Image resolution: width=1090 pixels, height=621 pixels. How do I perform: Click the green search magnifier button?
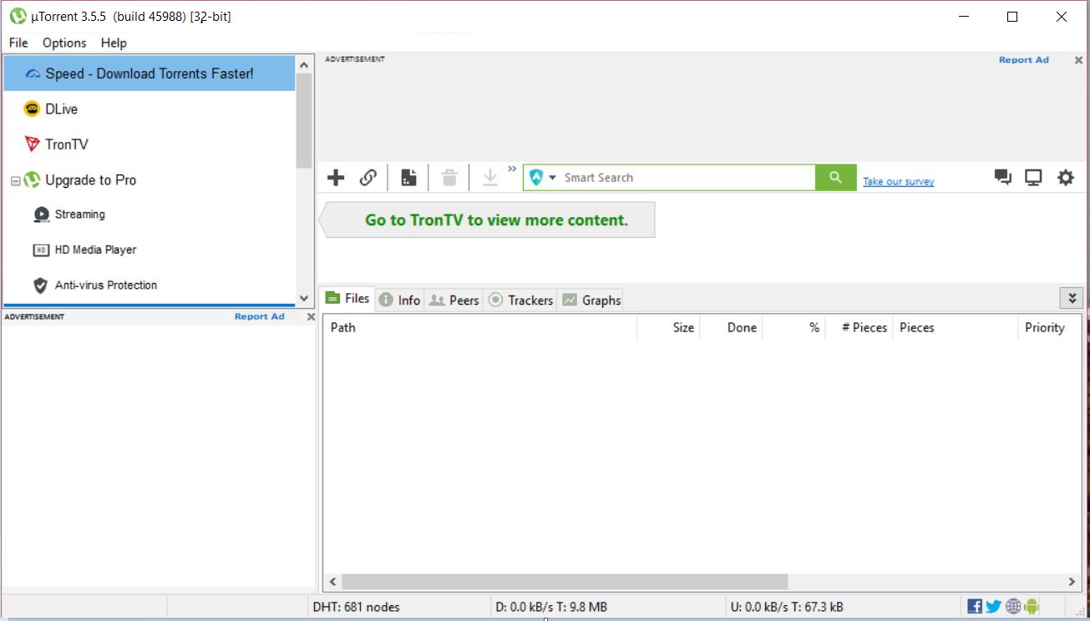(x=836, y=178)
